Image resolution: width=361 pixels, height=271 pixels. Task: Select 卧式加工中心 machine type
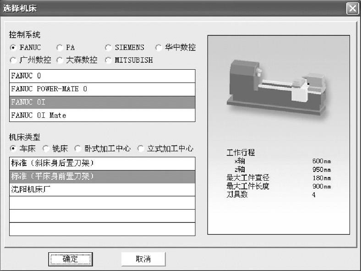(x=78, y=149)
